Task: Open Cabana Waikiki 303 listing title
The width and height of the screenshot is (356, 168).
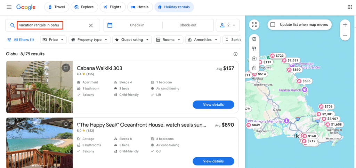Action: [x=99, y=68]
